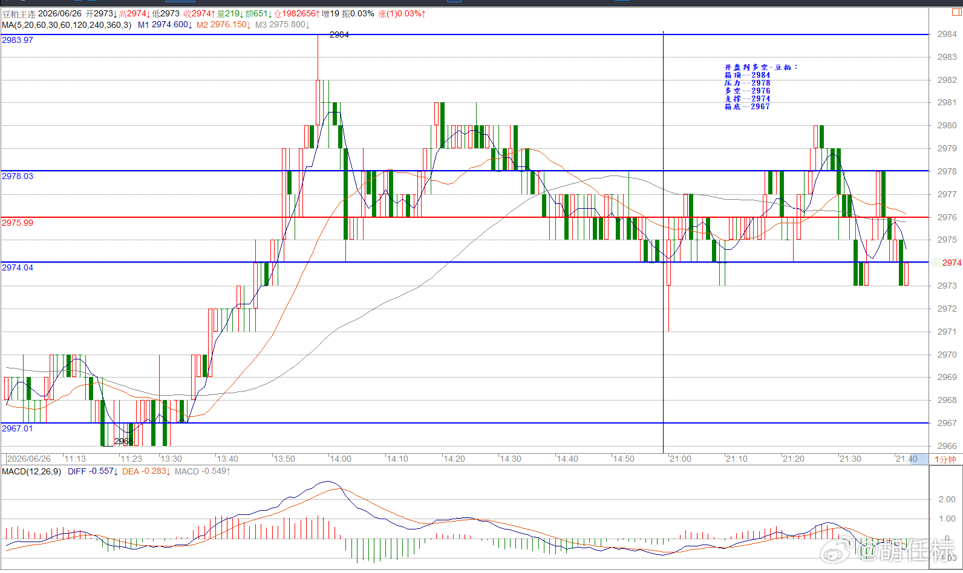Click the 2969 price axis label
The image size is (963, 573).
pos(947,377)
